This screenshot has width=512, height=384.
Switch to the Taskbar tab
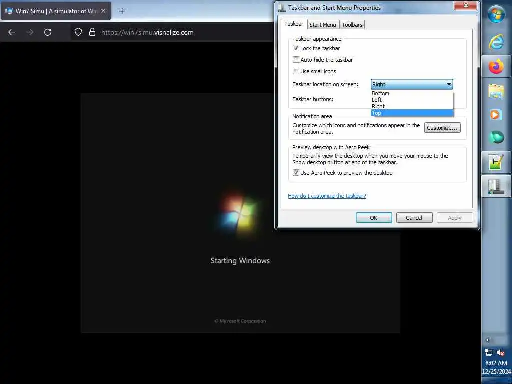point(294,24)
